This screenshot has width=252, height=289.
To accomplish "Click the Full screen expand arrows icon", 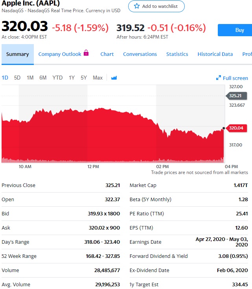I will [219, 78].
